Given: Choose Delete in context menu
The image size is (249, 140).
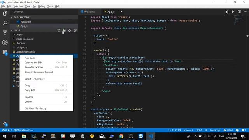Looking at the screenshot, I should pyautogui.click(x=46, y=102).
